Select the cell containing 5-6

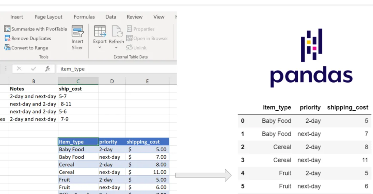pyautogui.click(x=78, y=111)
